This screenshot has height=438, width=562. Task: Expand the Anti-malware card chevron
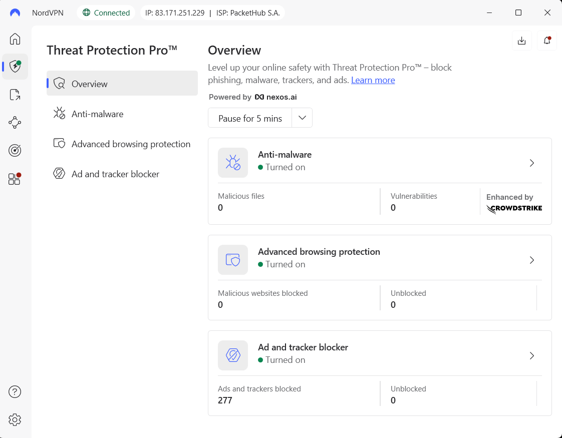(532, 163)
